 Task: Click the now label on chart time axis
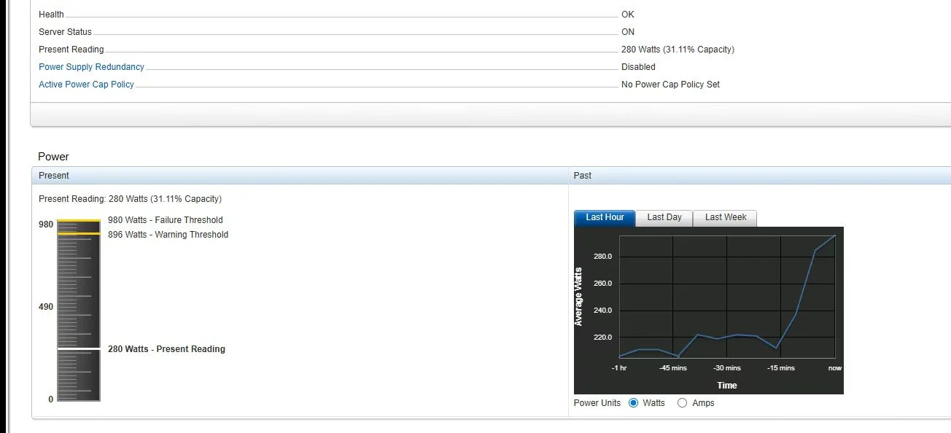[834, 368]
